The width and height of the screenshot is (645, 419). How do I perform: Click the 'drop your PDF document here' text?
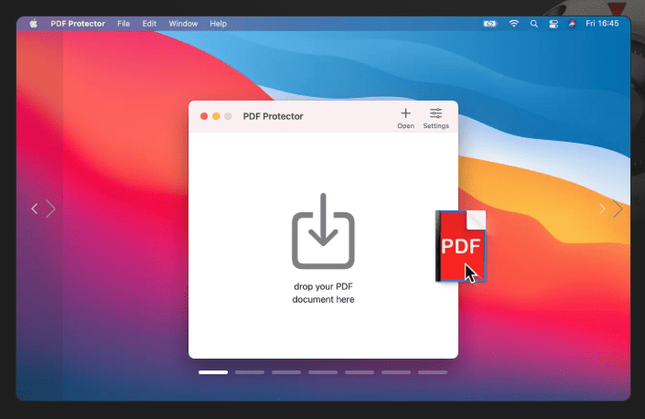323,293
